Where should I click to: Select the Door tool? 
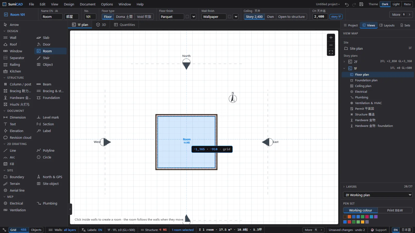point(50,45)
